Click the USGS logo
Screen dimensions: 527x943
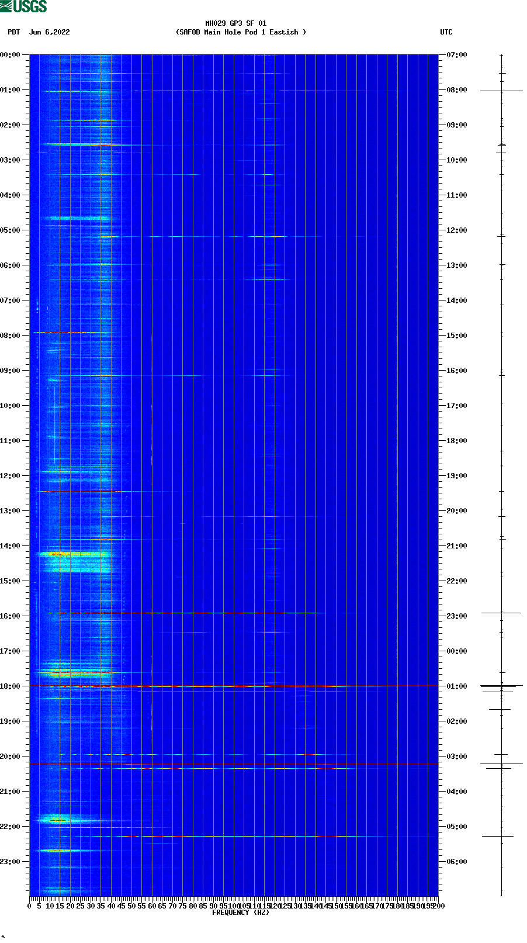point(23,6)
